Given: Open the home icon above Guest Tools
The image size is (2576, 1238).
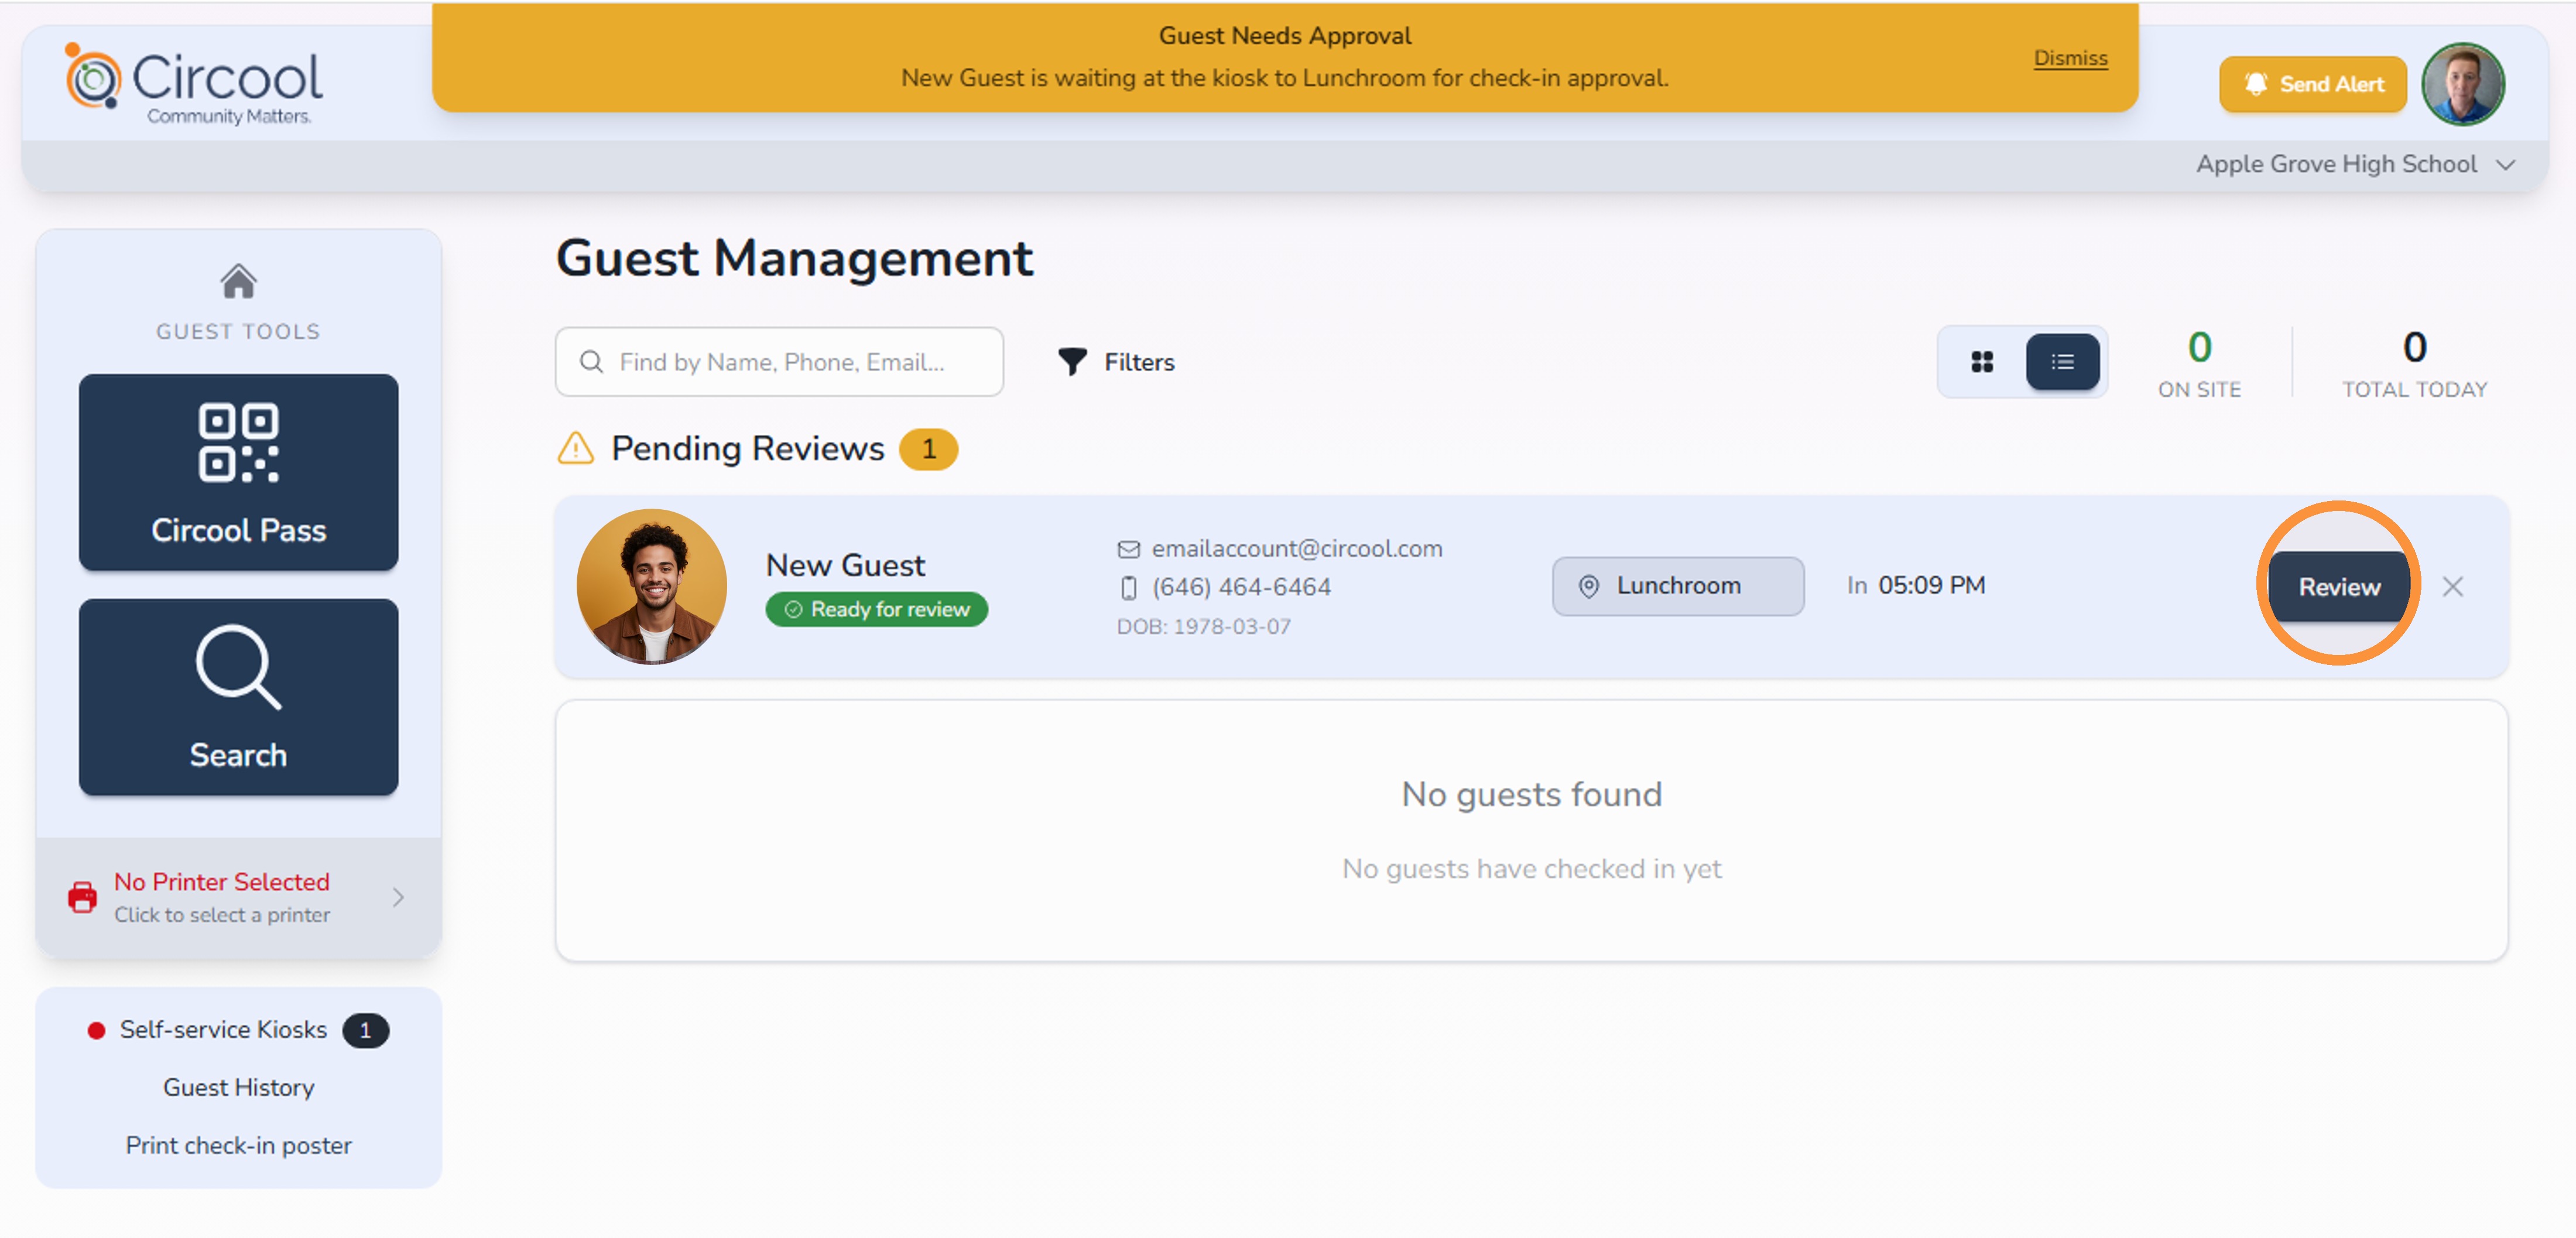Looking at the screenshot, I should click(238, 281).
